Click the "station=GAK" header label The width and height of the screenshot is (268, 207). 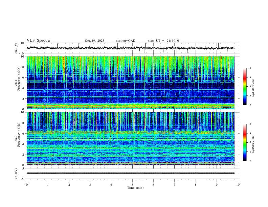click(x=126, y=41)
